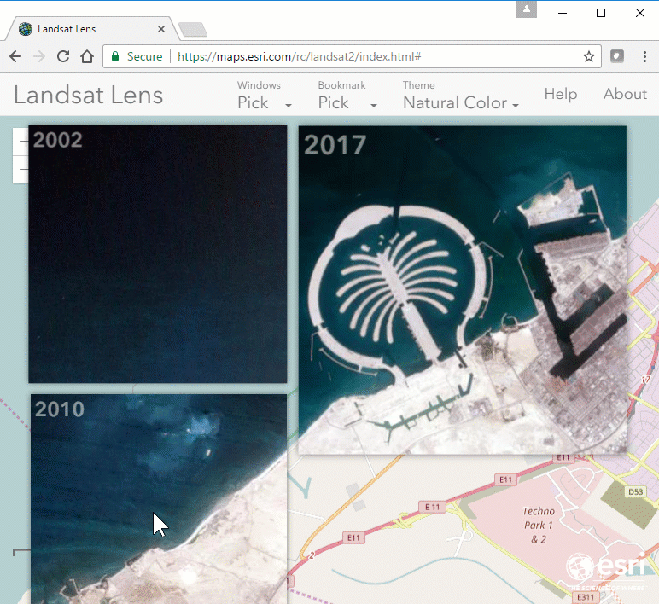Click the esri logo
Image resolution: width=659 pixels, height=604 pixels.
pos(606,571)
